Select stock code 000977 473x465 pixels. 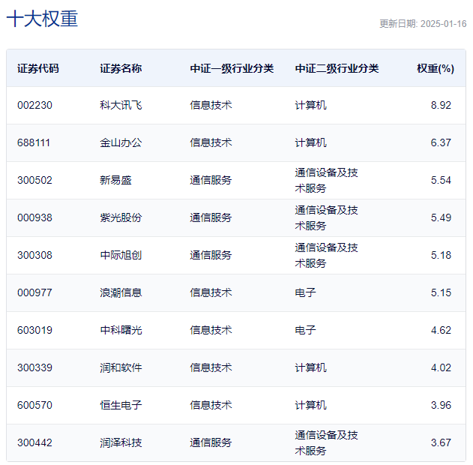click(x=34, y=292)
